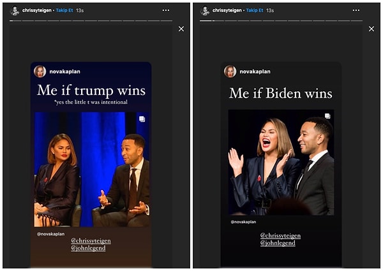Open the @chrissyteigen mention in the right story
Viewport: 383px width, 271px height.
point(280,236)
